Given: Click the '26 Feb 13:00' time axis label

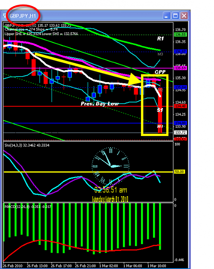Looking at the screenshot, I should pos(37,266).
